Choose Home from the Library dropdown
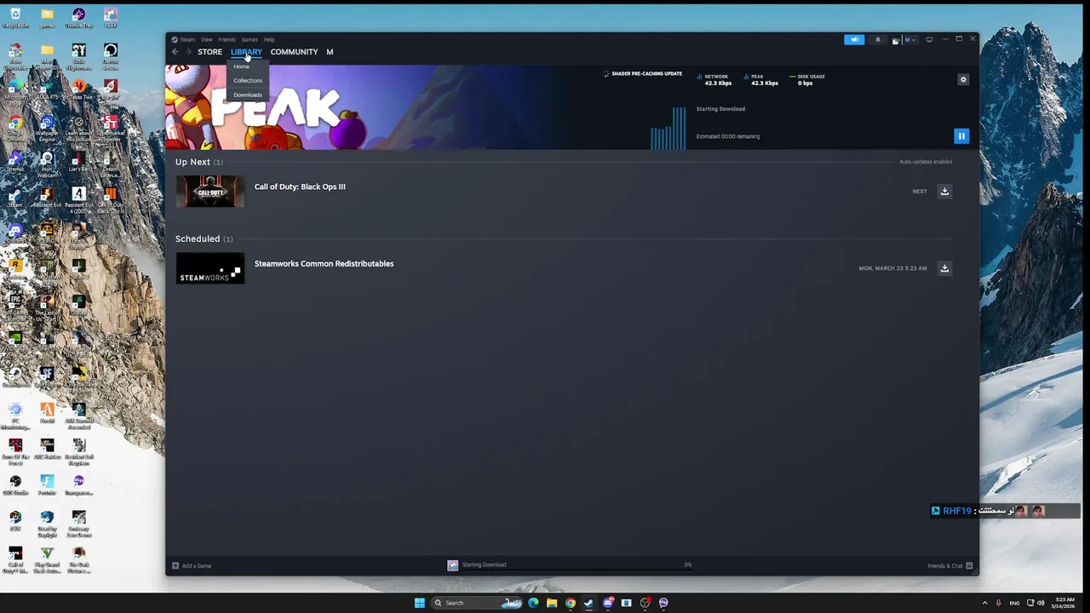The height and width of the screenshot is (613, 1090). (242, 66)
